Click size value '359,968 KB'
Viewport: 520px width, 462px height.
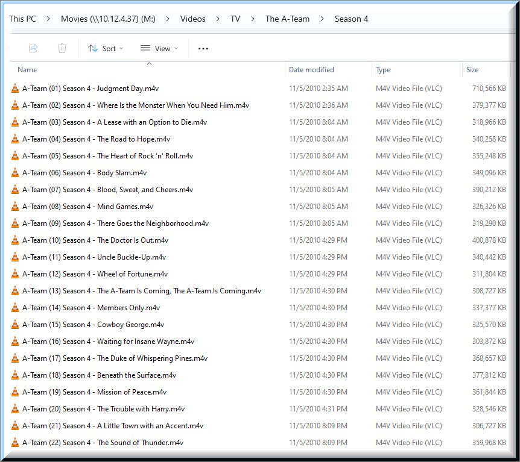click(x=489, y=443)
